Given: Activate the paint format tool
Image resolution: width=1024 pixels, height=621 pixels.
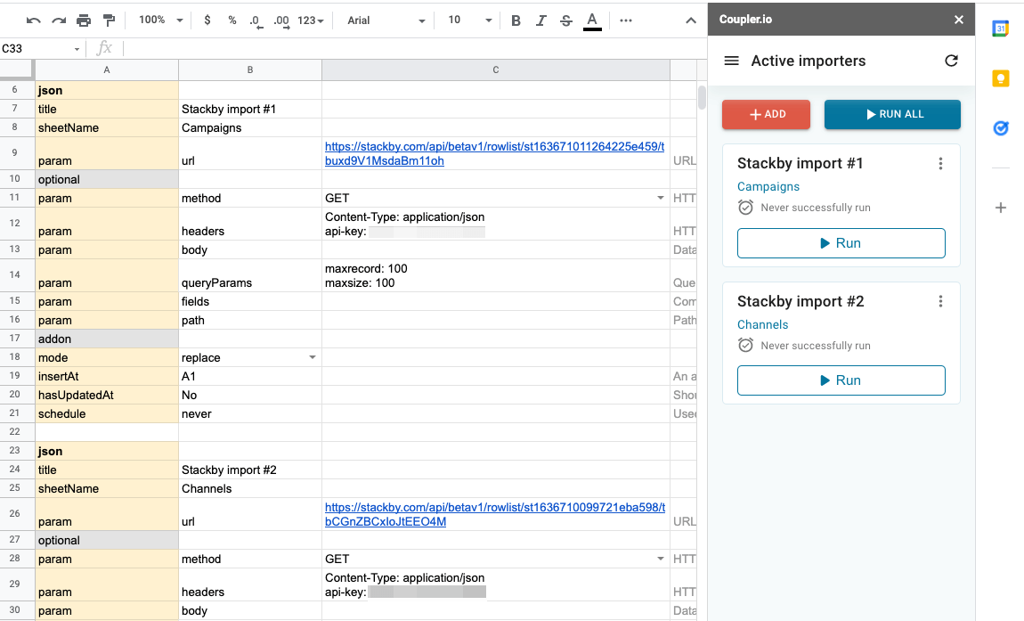Looking at the screenshot, I should coord(109,20).
